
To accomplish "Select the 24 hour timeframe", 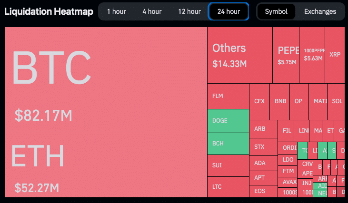I will point(229,11).
